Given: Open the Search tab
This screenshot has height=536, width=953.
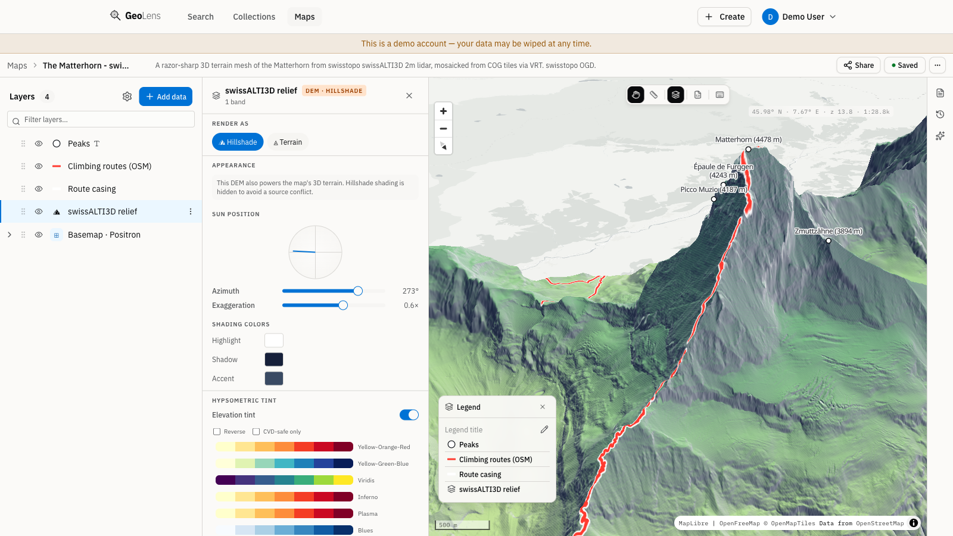Looking at the screenshot, I should point(201,17).
